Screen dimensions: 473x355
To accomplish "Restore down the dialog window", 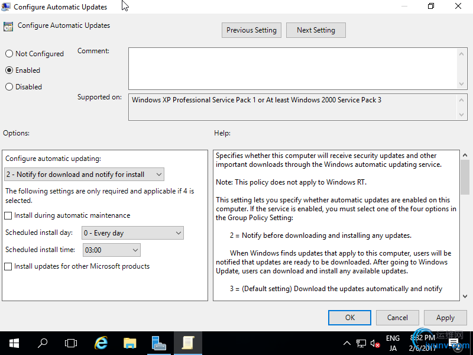I will 431,6.
